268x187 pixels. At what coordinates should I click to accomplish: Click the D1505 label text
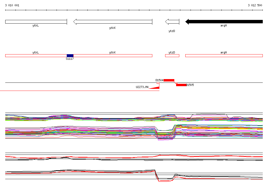click(x=190, y=85)
